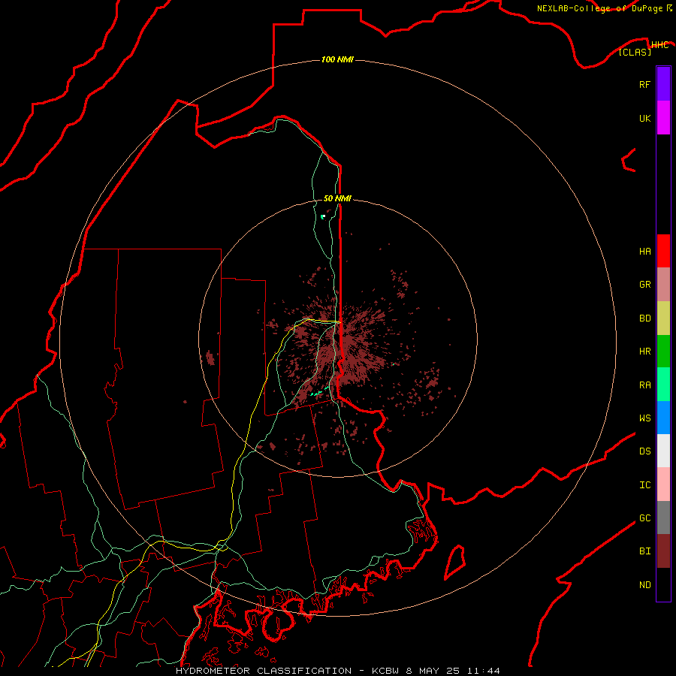Click the GC gray legend color block
Image resolution: width=676 pixels, height=676 pixels.
coord(663,518)
